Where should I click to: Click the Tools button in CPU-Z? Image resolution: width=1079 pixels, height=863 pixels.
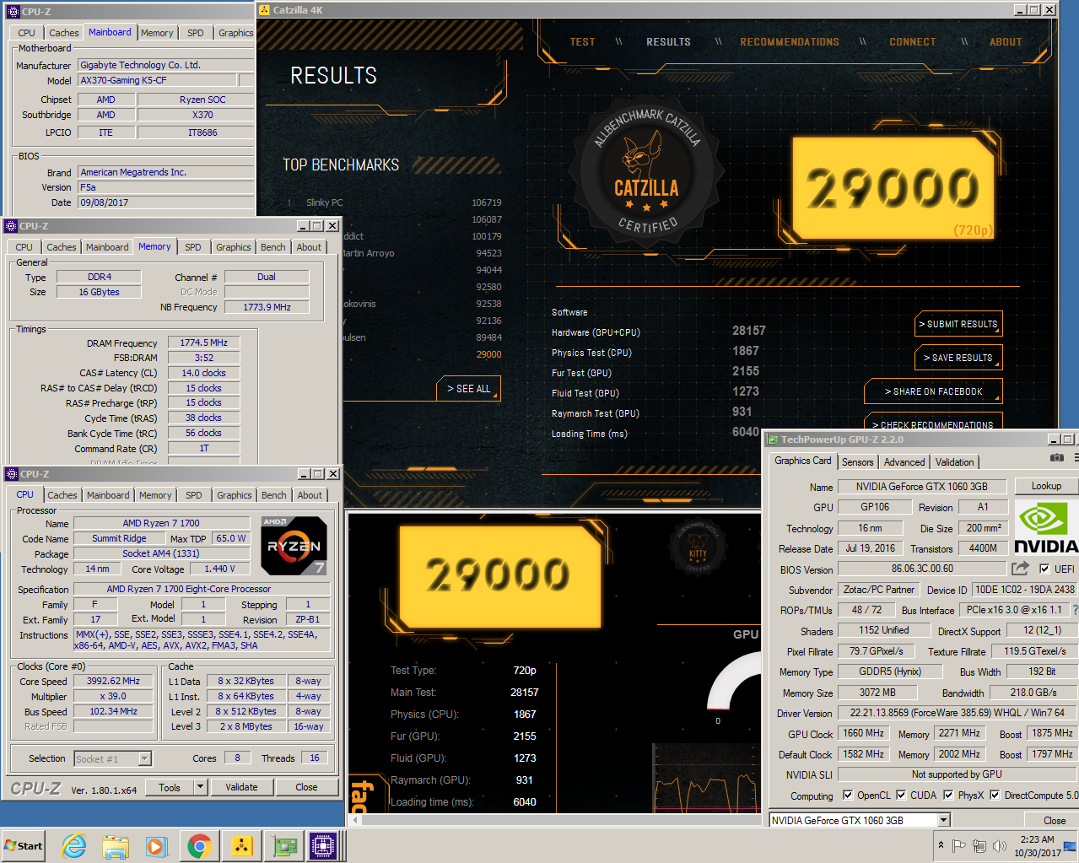(x=170, y=787)
